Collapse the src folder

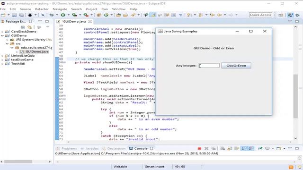(x=7, y=44)
